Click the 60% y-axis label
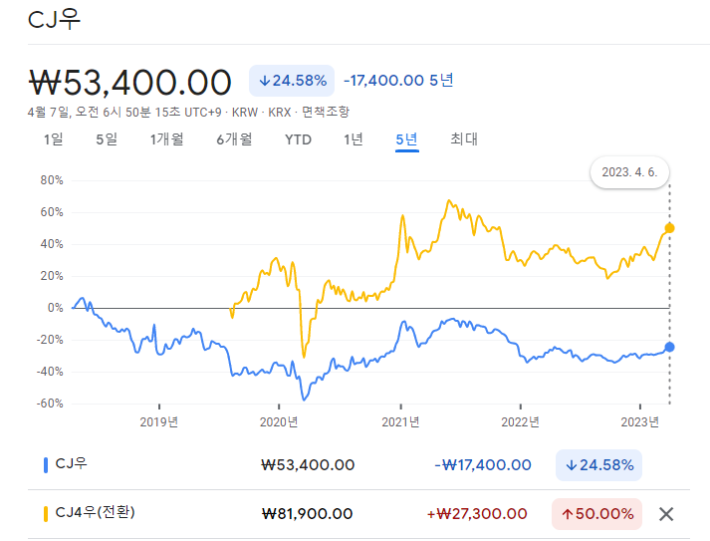Viewport: 710px width, 541px height. click(52, 212)
